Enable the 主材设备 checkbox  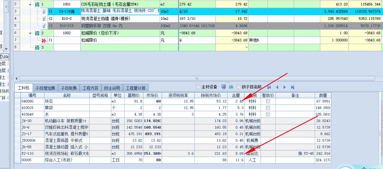click(198, 87)
